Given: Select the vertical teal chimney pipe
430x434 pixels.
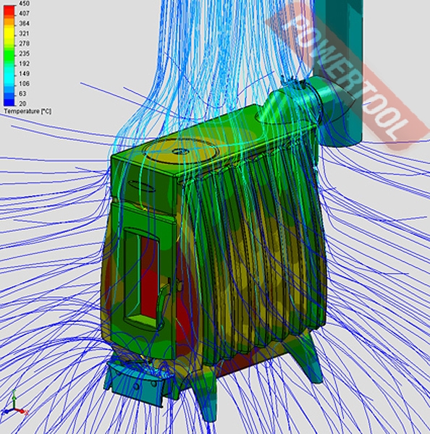Looking at the screenshot, I should tap(339, 73).
